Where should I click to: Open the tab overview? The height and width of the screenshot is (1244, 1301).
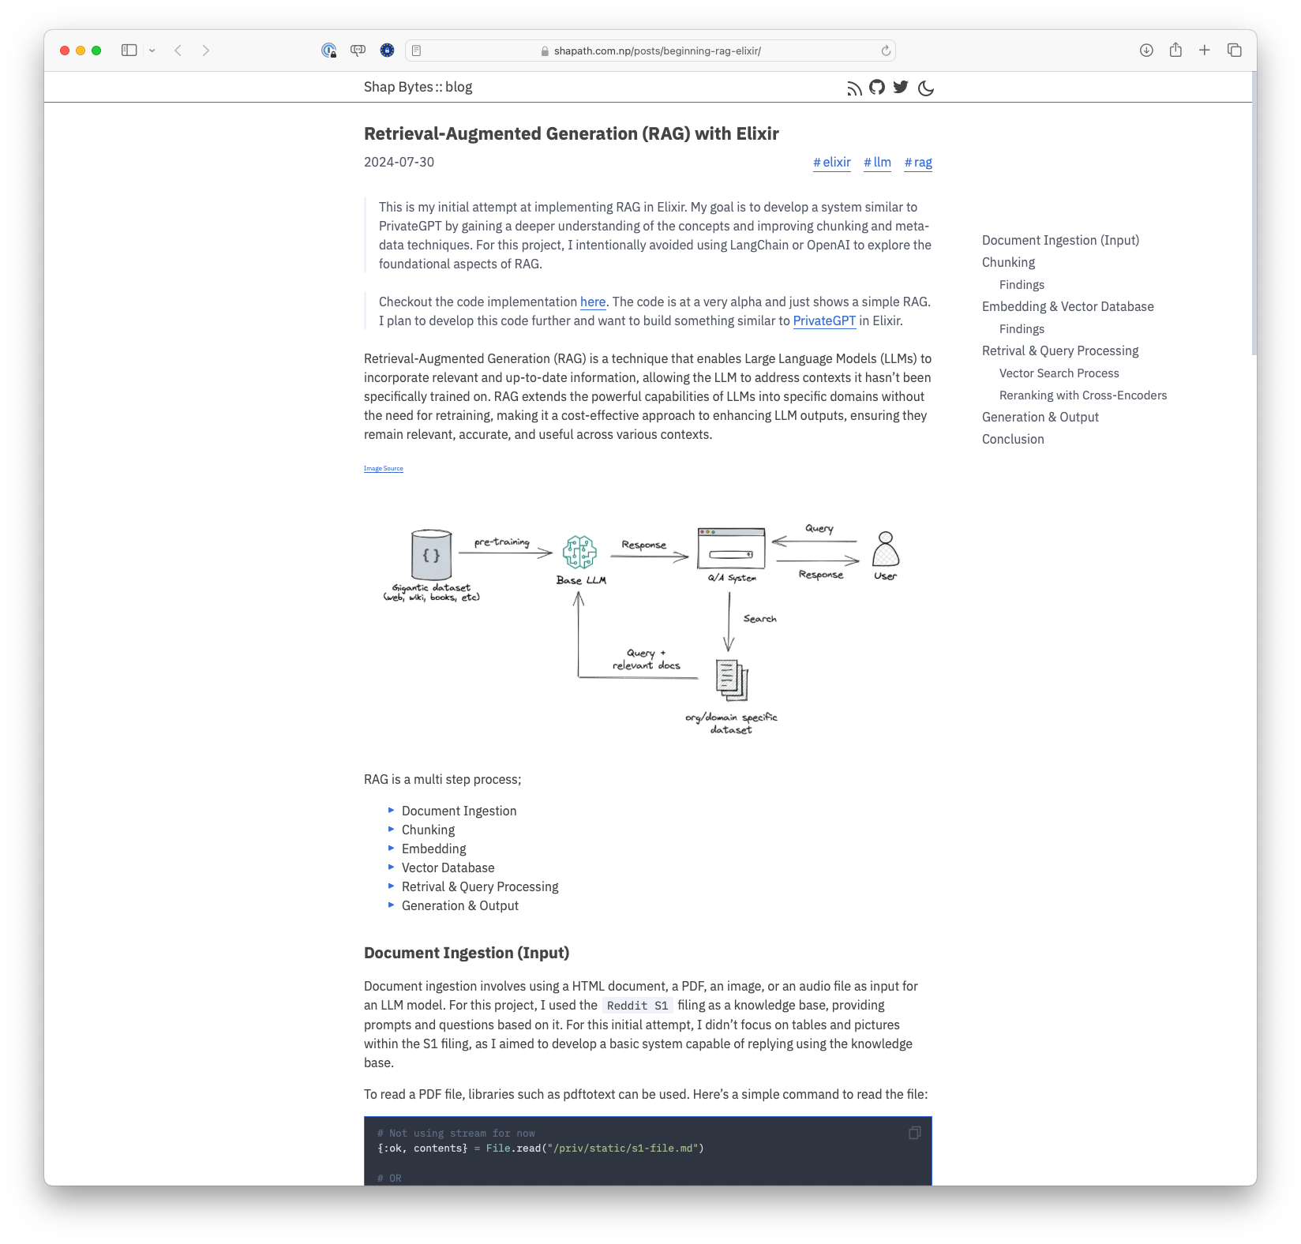[1233, 50]
